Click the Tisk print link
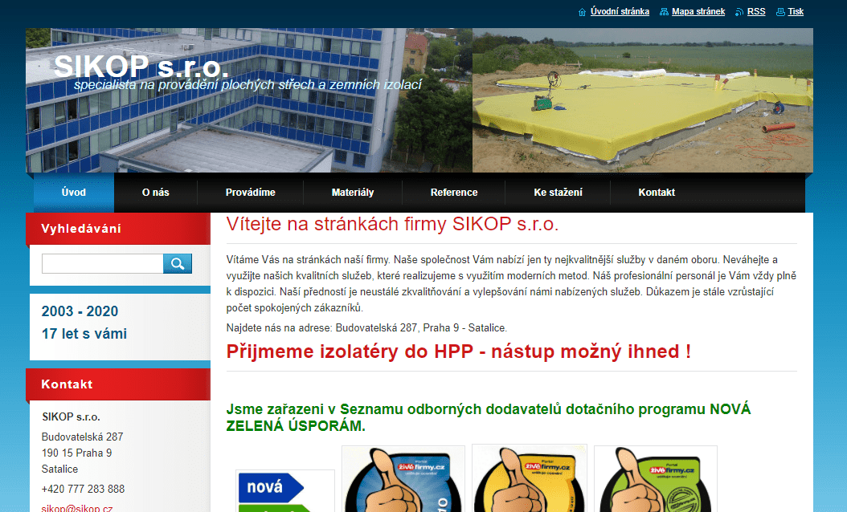The height and width of the screenshot is (512, 847). point(796,11)
